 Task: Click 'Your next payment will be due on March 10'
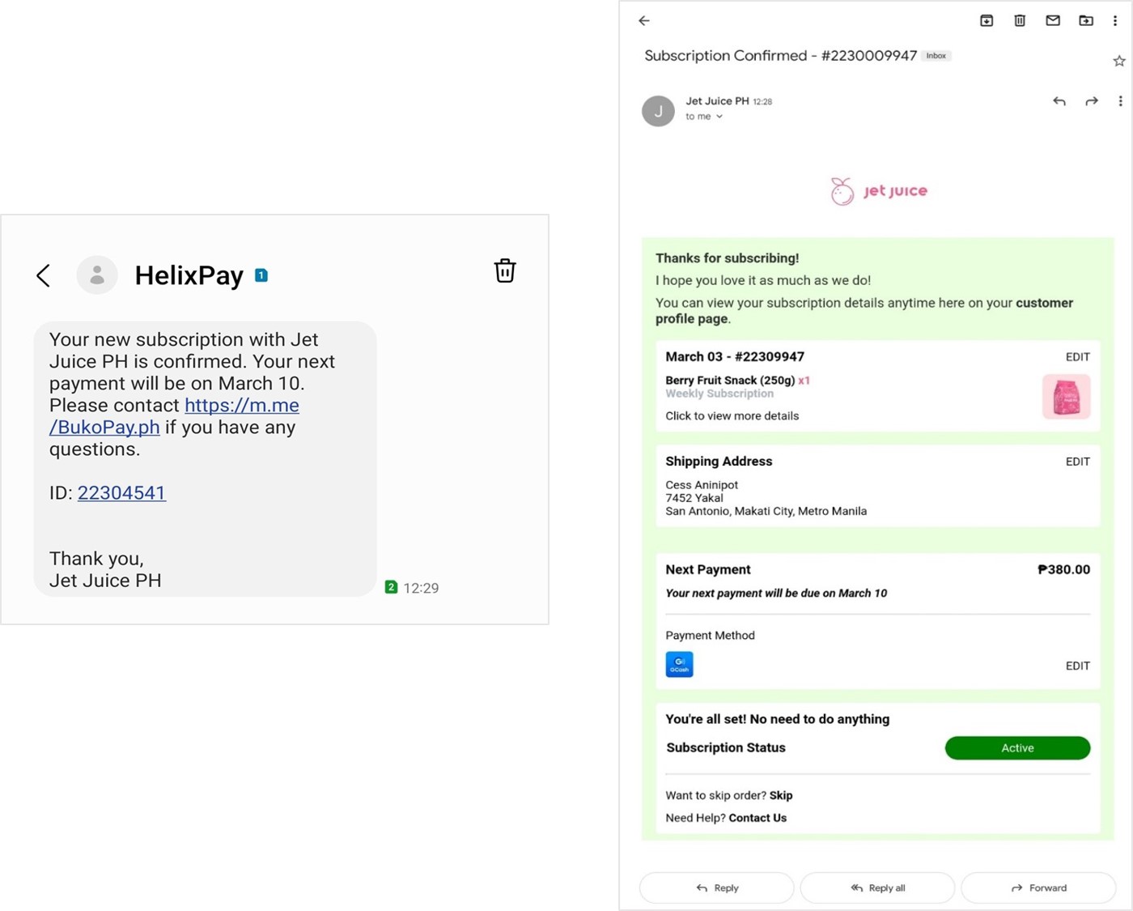(x=776, y=593)
